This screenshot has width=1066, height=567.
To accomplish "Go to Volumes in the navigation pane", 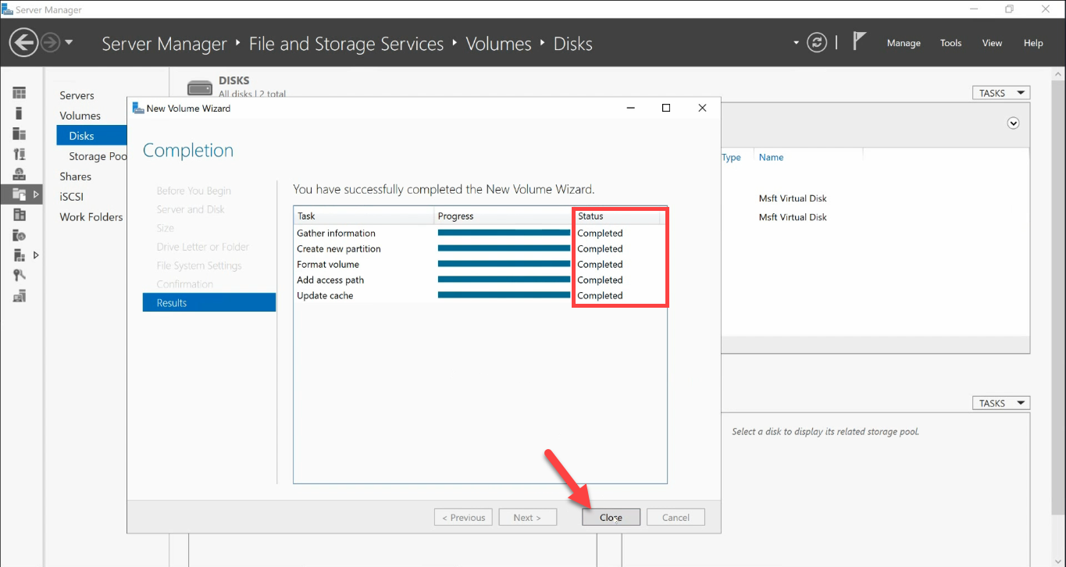I will [x=80, y=116].
